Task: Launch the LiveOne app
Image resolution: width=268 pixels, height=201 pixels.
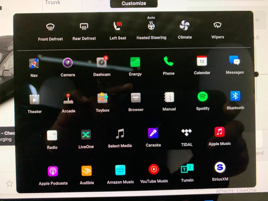Action: 86,135
